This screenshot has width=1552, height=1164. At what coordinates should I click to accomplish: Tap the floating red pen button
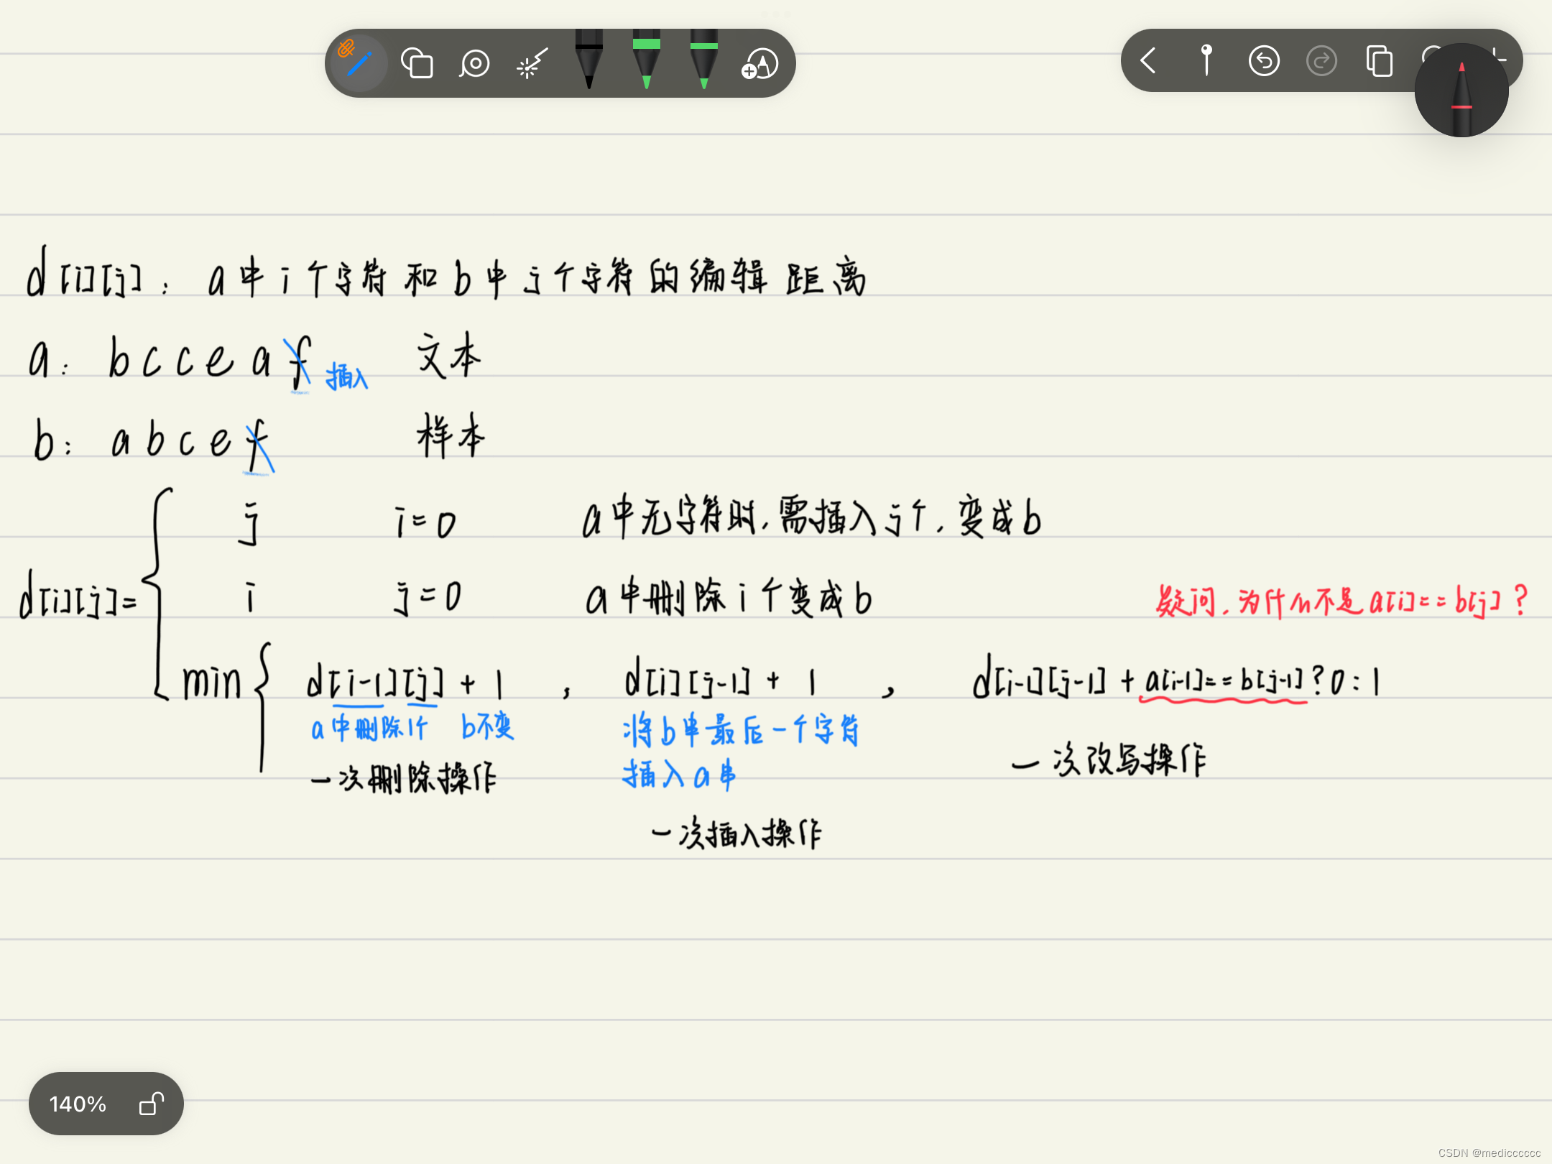pos(1461,91)
